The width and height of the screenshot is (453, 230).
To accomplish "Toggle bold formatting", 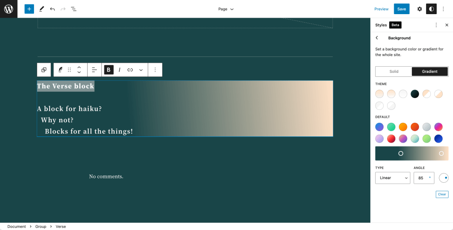I will [x=109, y=70].
